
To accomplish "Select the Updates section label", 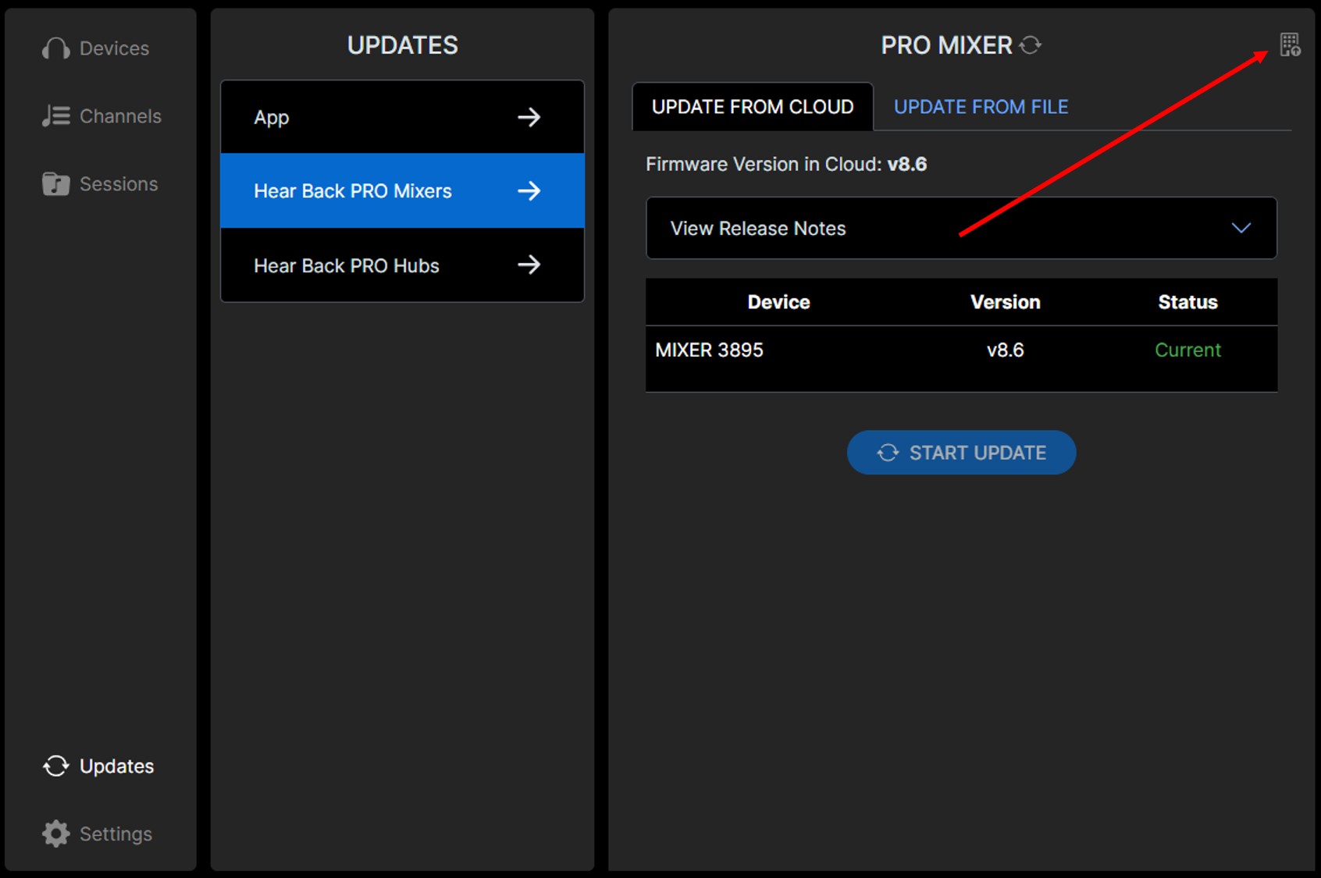I will pyautogui.click(x=116, y=766).
